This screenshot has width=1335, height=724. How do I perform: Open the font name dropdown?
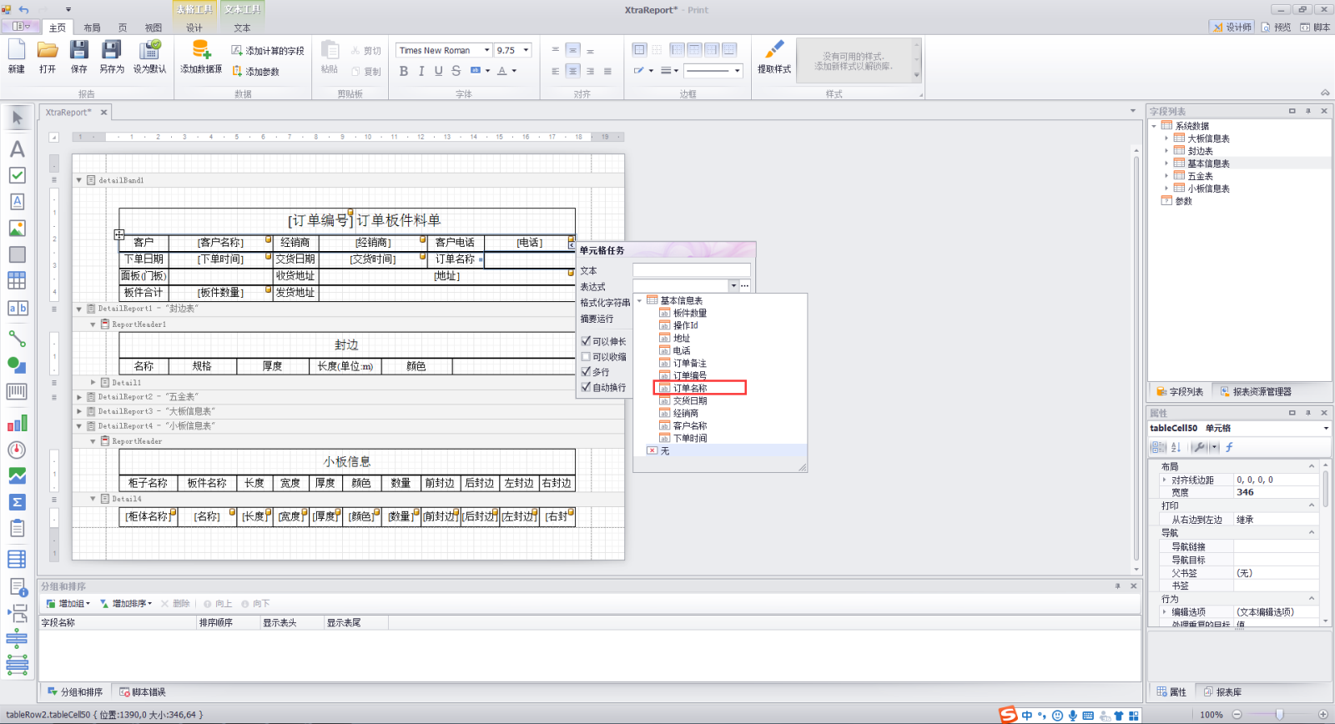[x=487, y=50]
